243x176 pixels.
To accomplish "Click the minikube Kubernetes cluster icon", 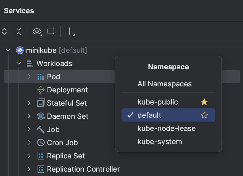I will pos(20,50).
